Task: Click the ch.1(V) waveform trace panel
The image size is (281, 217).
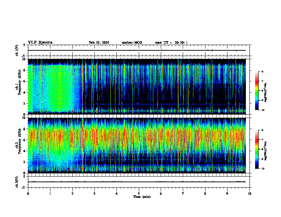Action: 139,50
